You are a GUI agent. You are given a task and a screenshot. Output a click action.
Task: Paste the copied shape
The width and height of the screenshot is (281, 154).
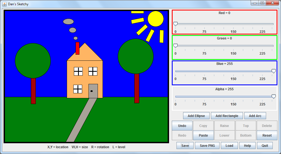[x=203, y=135]
